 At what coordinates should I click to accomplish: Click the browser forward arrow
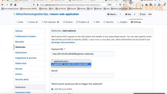coord(7,5)
